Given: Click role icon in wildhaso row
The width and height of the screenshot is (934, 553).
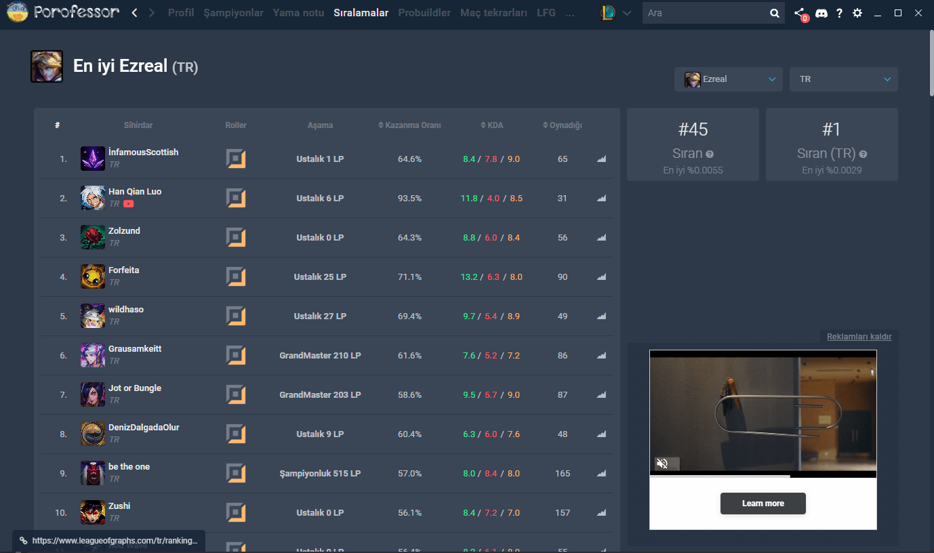Looking at the screenshot, I should 235,316.
